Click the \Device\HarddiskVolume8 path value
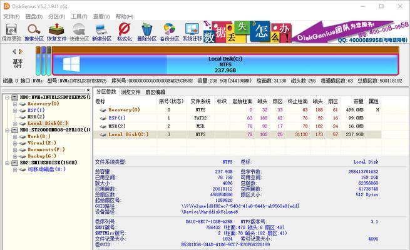 210,212
